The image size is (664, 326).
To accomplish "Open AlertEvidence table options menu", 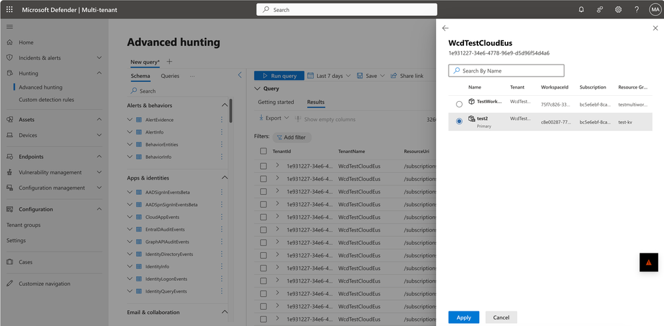I will pos(221,120).
